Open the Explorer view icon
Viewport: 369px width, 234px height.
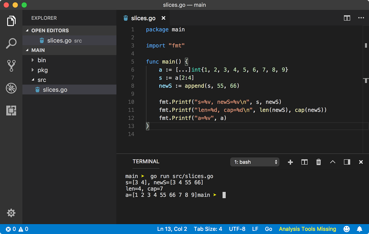(11, 21)
